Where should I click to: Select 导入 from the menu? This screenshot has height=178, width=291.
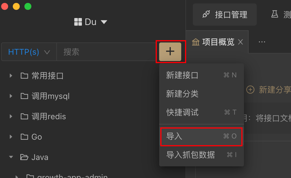201,136
